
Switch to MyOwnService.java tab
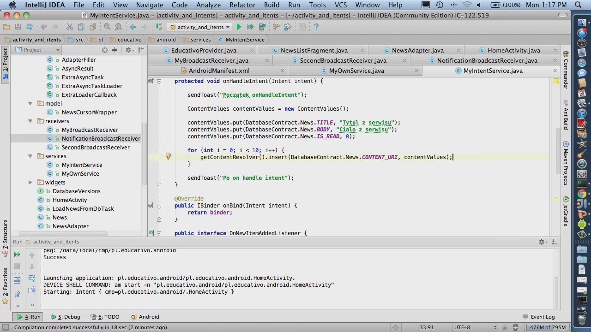356,71
